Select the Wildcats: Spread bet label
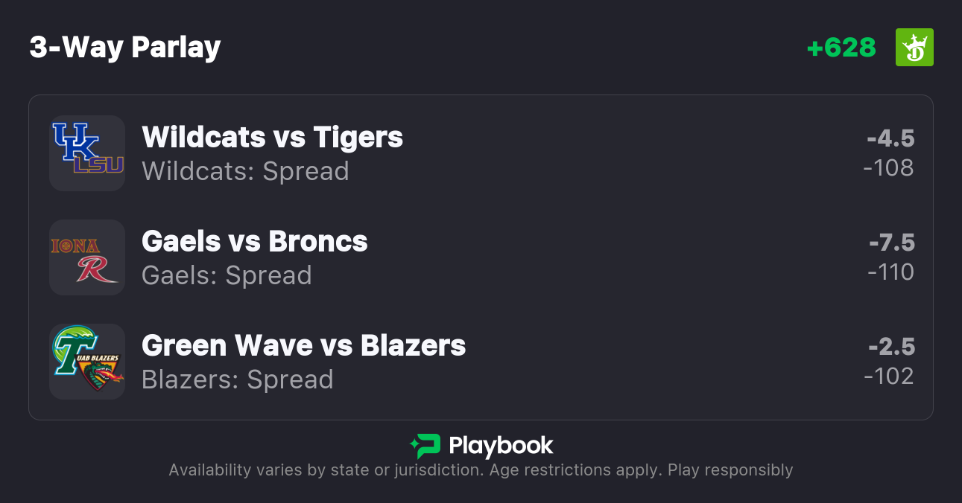 pos(245,171)
